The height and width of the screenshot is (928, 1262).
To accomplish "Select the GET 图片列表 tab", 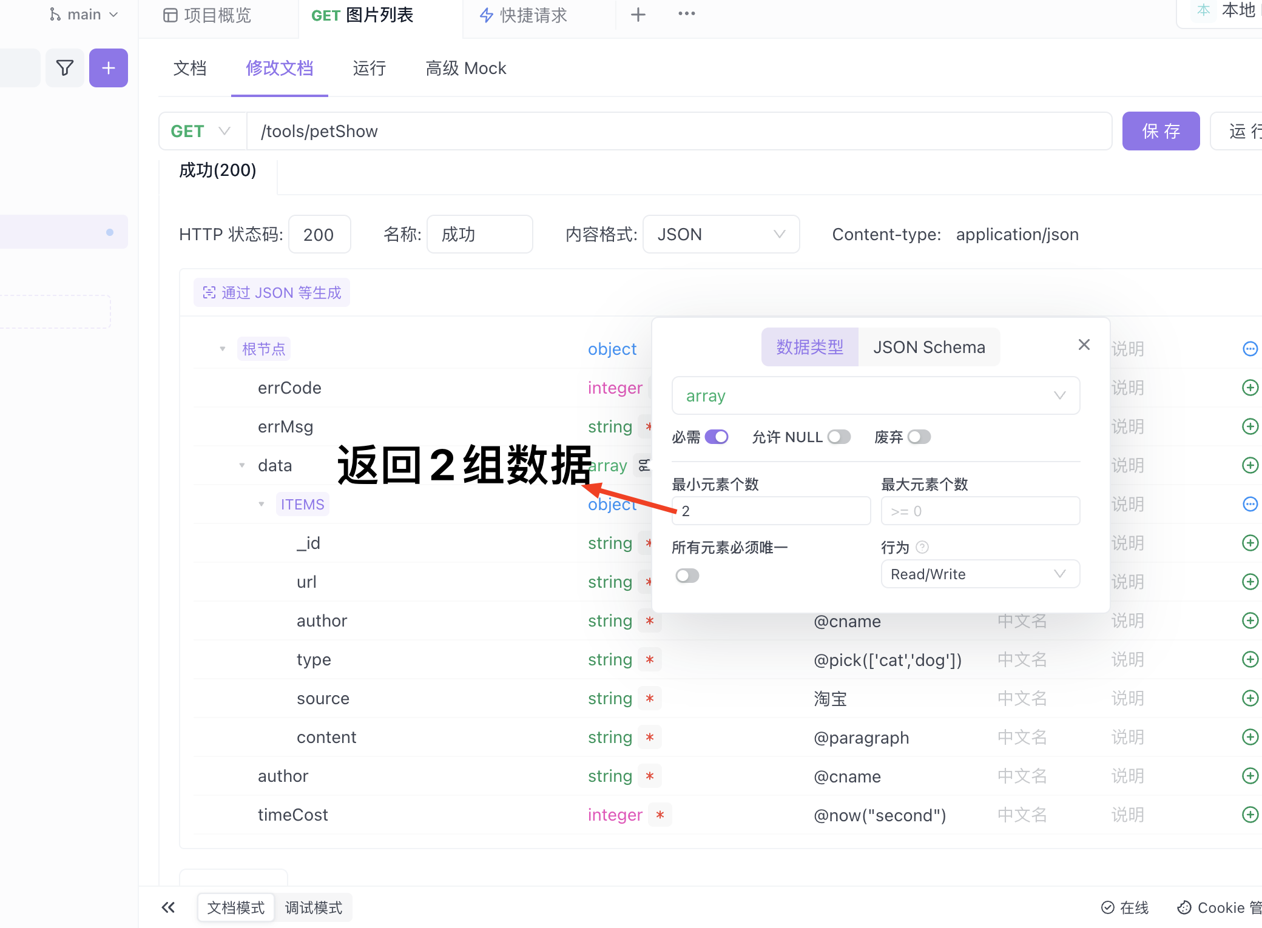I will (362, 15).
